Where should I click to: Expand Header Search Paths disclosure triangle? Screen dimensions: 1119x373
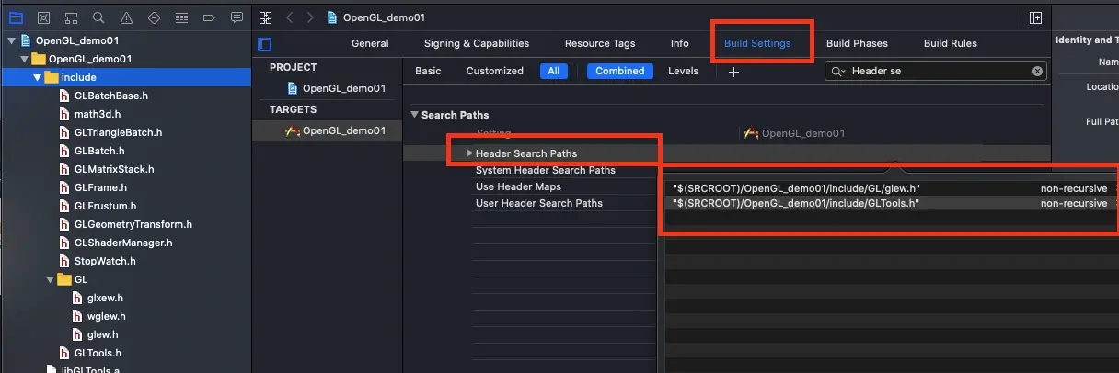(469, 153)
